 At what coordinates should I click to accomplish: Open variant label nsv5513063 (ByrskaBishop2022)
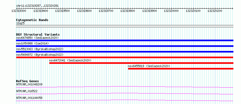click(x=40, y=49)
